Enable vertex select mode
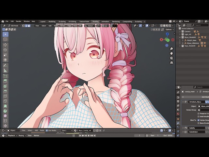209x157 pixels. (23, 26)
